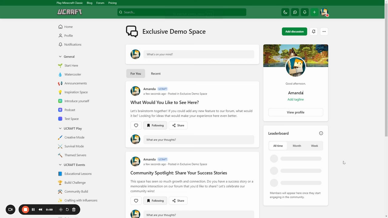Like the Community Spotlight post
This screenshot has width=388, height=218.
click(x=136, y=201)
